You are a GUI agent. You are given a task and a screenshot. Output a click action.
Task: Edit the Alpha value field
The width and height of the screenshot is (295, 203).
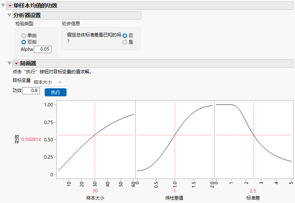pyautogui.click(x=43, y=49)
